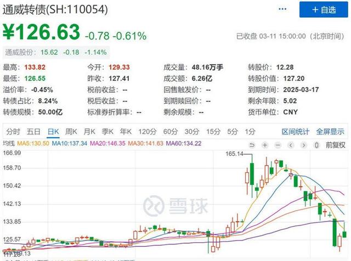This screenshot has width=351, height=261.
Task: Click the 到期时间 value 2025-03-17
Action: click(301, 89)
